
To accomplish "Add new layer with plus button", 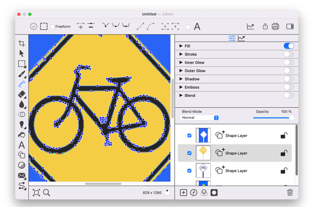I will [184, 193].
